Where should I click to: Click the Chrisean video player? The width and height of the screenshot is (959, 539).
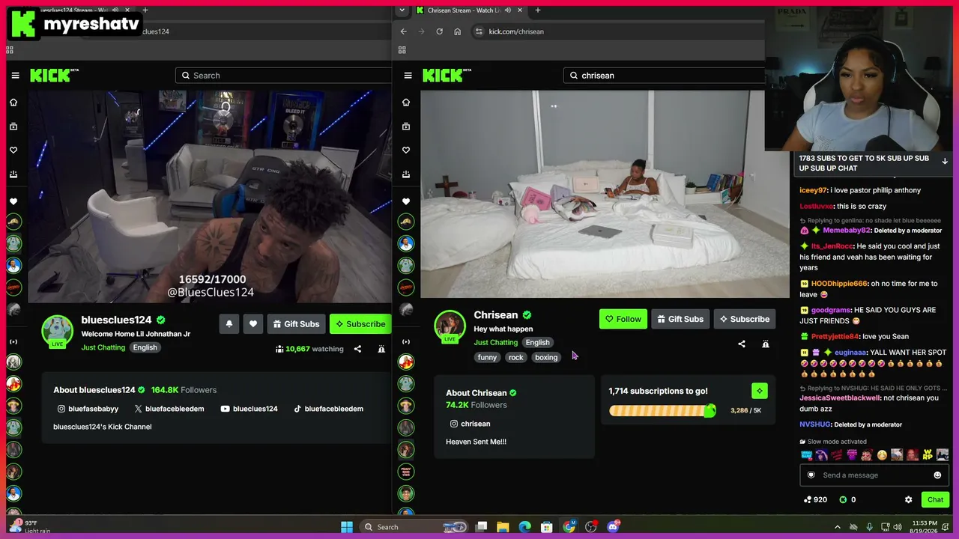(x=605, y=195)
